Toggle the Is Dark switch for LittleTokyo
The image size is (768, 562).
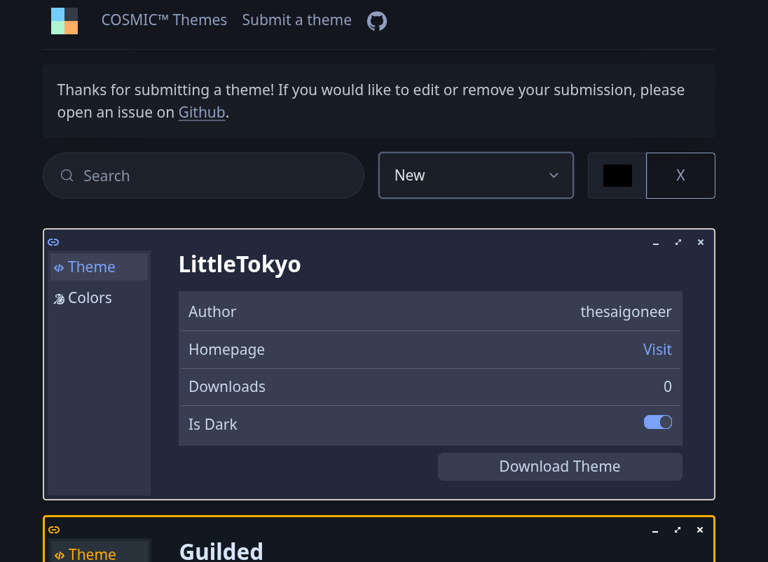657,422
